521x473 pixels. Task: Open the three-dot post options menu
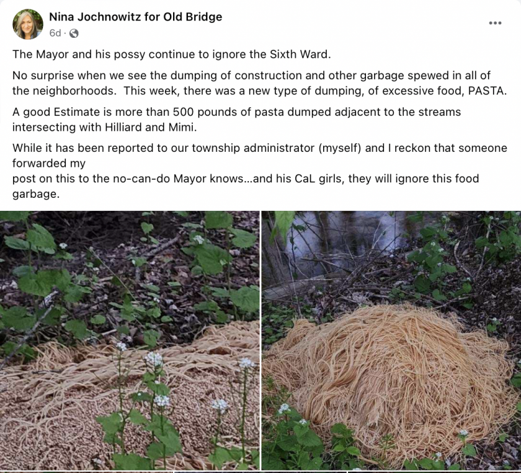point(495,23)
